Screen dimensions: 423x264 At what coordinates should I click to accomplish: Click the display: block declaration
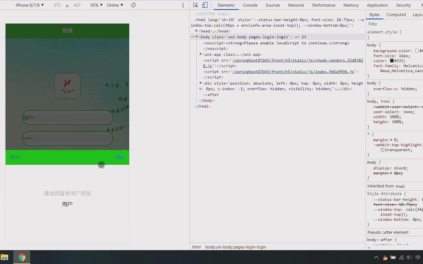tap(391, 168)
